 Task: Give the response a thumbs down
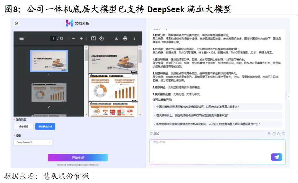pyautogui.click(x=284, y=134)
